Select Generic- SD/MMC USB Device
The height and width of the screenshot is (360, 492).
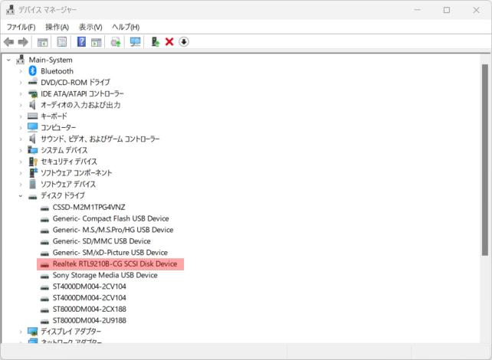pyautogui.click(x=102, y=241)
